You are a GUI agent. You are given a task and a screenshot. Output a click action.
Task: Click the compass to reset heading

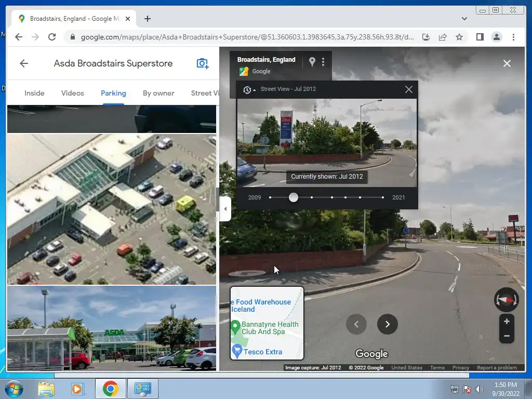pos(506,300)
